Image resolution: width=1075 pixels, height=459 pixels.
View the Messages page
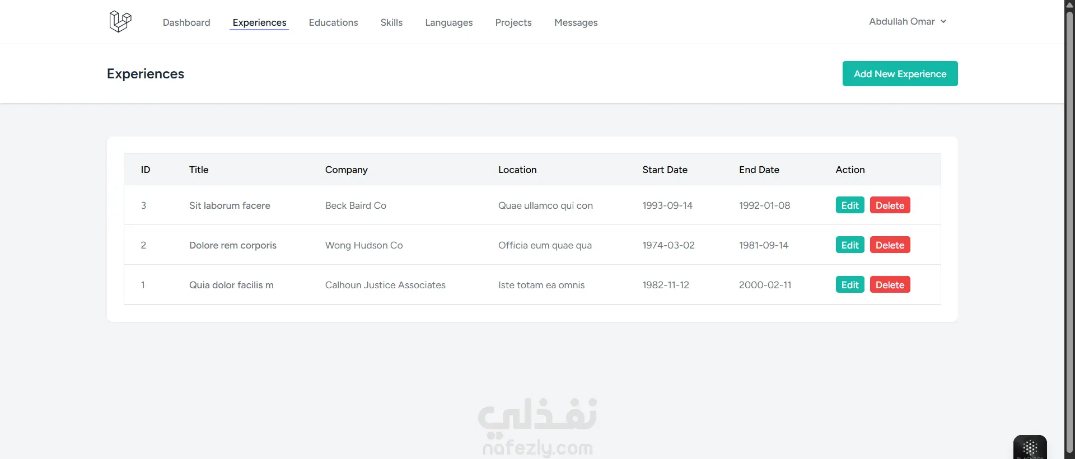[576, 22]
